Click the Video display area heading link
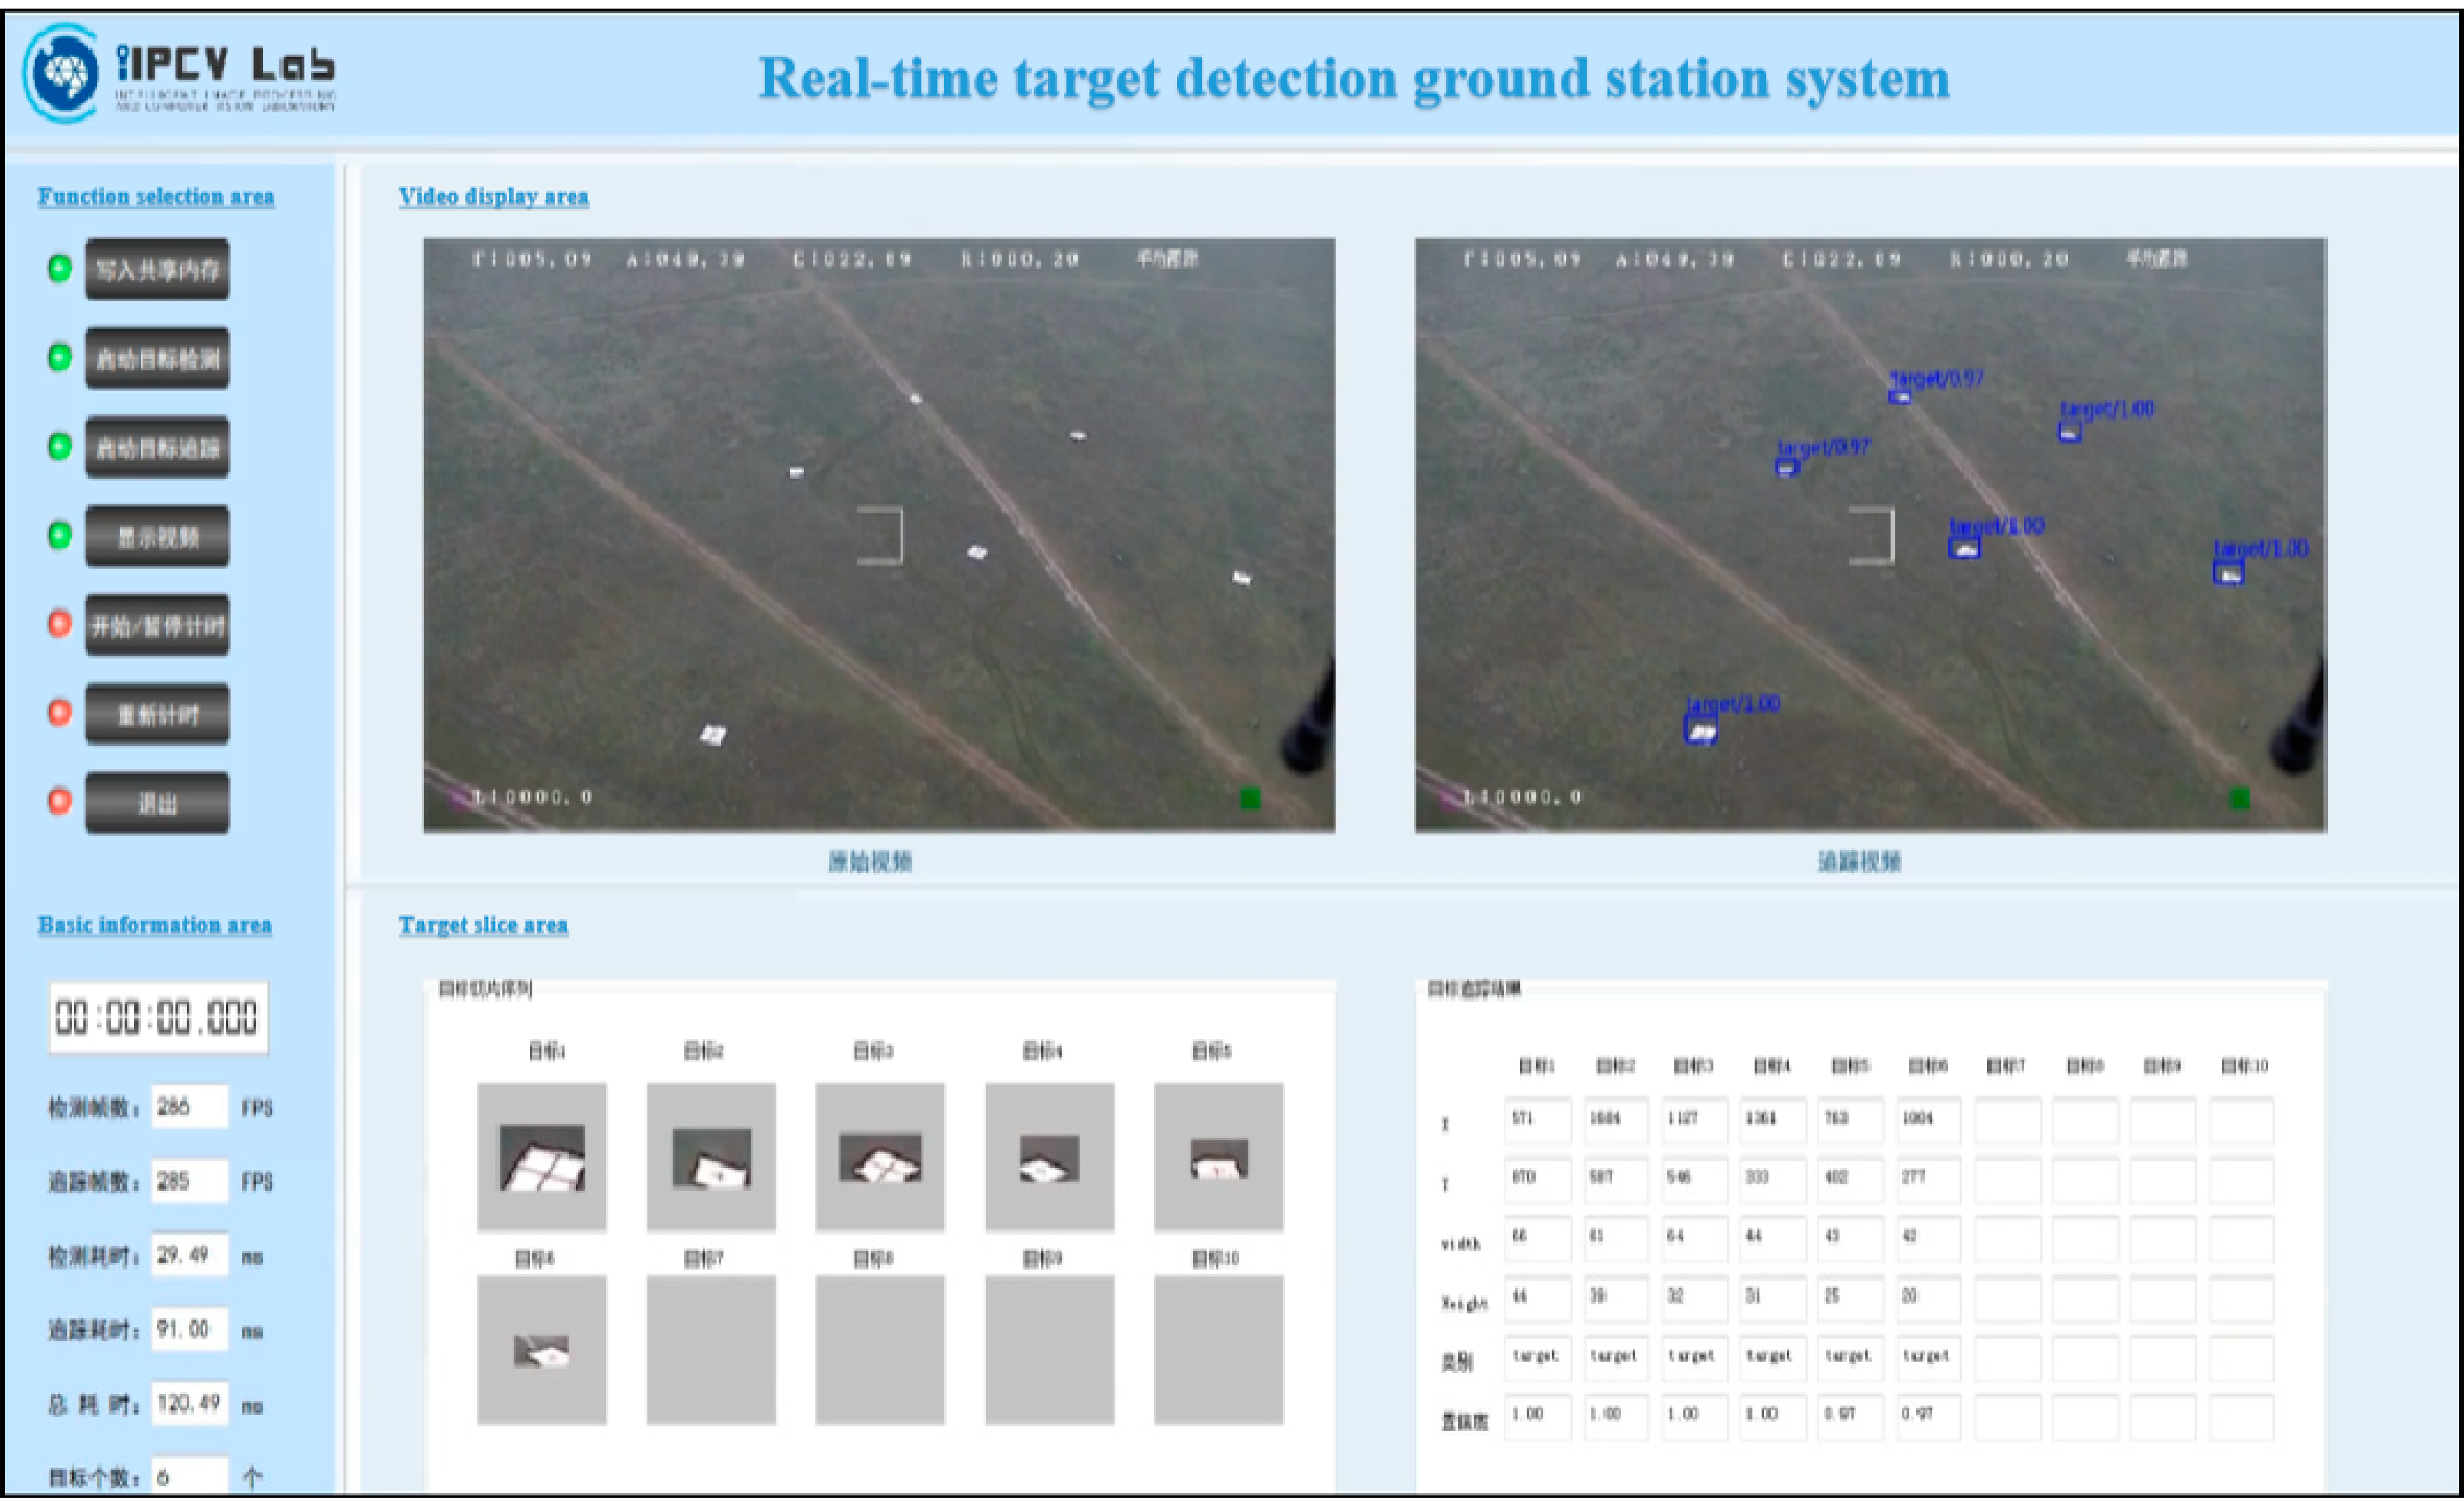This screenshot has height=1507, width=2464. [494, 197]
